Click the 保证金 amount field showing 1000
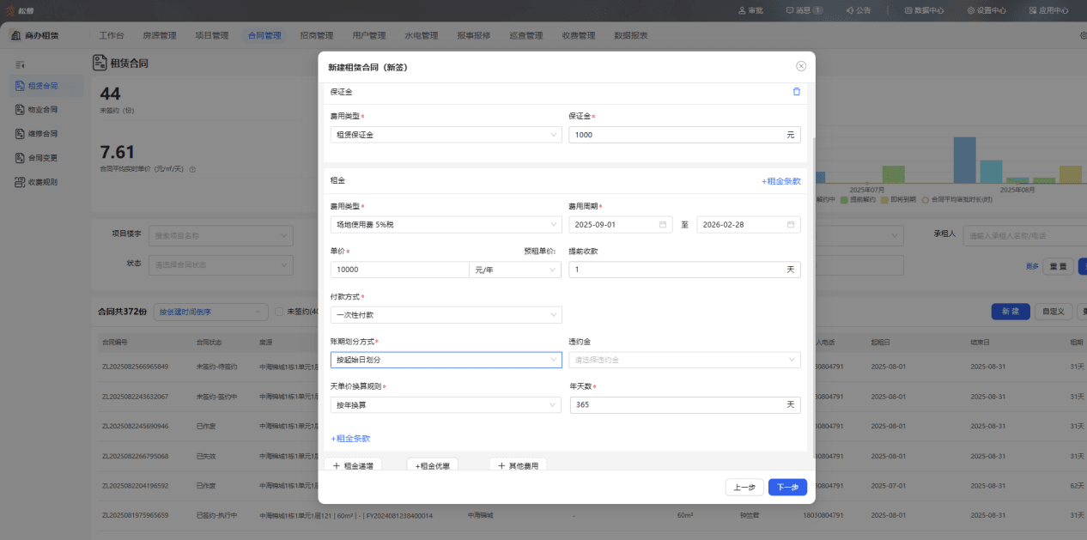1087x540 pixels. point(684,135)
